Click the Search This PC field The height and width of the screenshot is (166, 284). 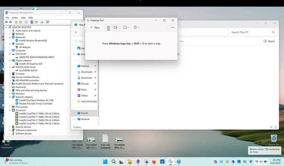[x=252, y=32]
